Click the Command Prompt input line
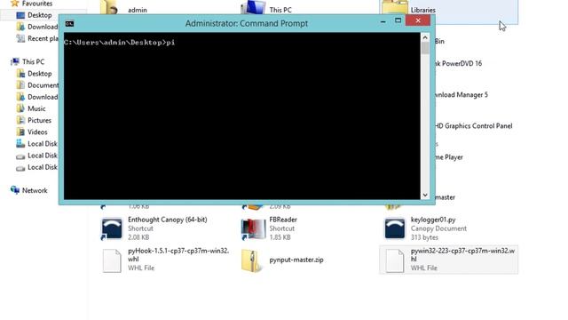 [119, 42]
